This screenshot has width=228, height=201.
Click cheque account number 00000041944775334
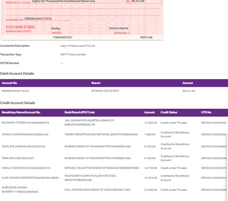[38, 18]
